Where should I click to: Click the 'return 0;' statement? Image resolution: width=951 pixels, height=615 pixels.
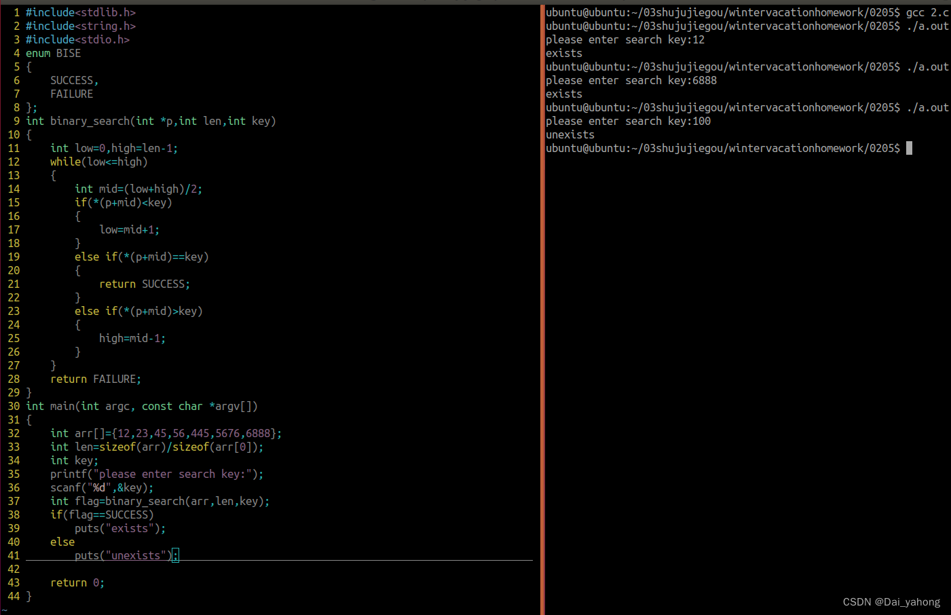(77, 582)
